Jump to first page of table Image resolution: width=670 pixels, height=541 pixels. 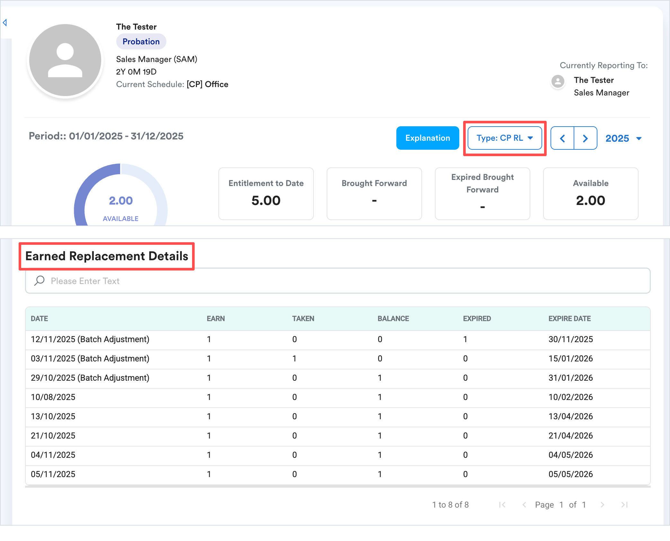pyautogui.click(x=502, y=505)
